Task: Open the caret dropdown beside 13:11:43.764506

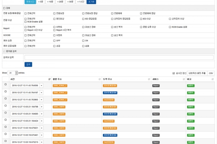Action: coord(41,85)
